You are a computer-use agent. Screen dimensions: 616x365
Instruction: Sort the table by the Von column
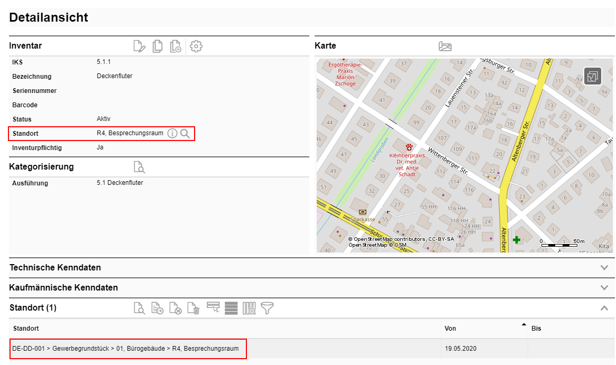tap(450, 329)
